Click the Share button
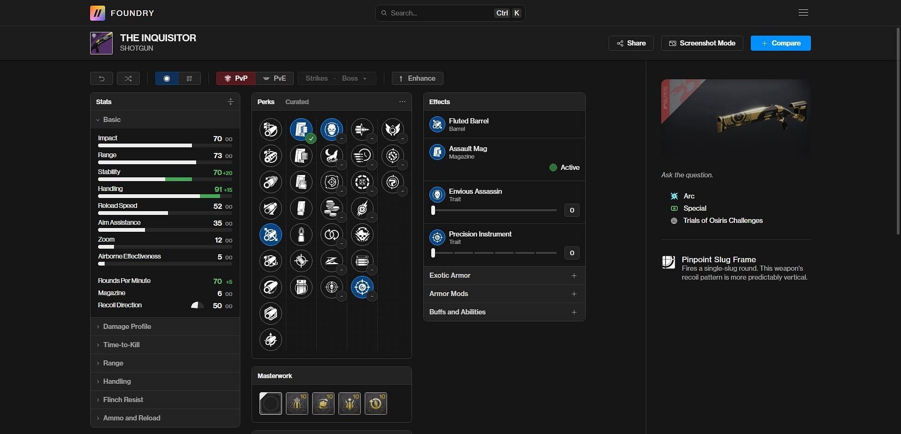The image size is (901, 434). pyautogui.click(x=631, y=43)
